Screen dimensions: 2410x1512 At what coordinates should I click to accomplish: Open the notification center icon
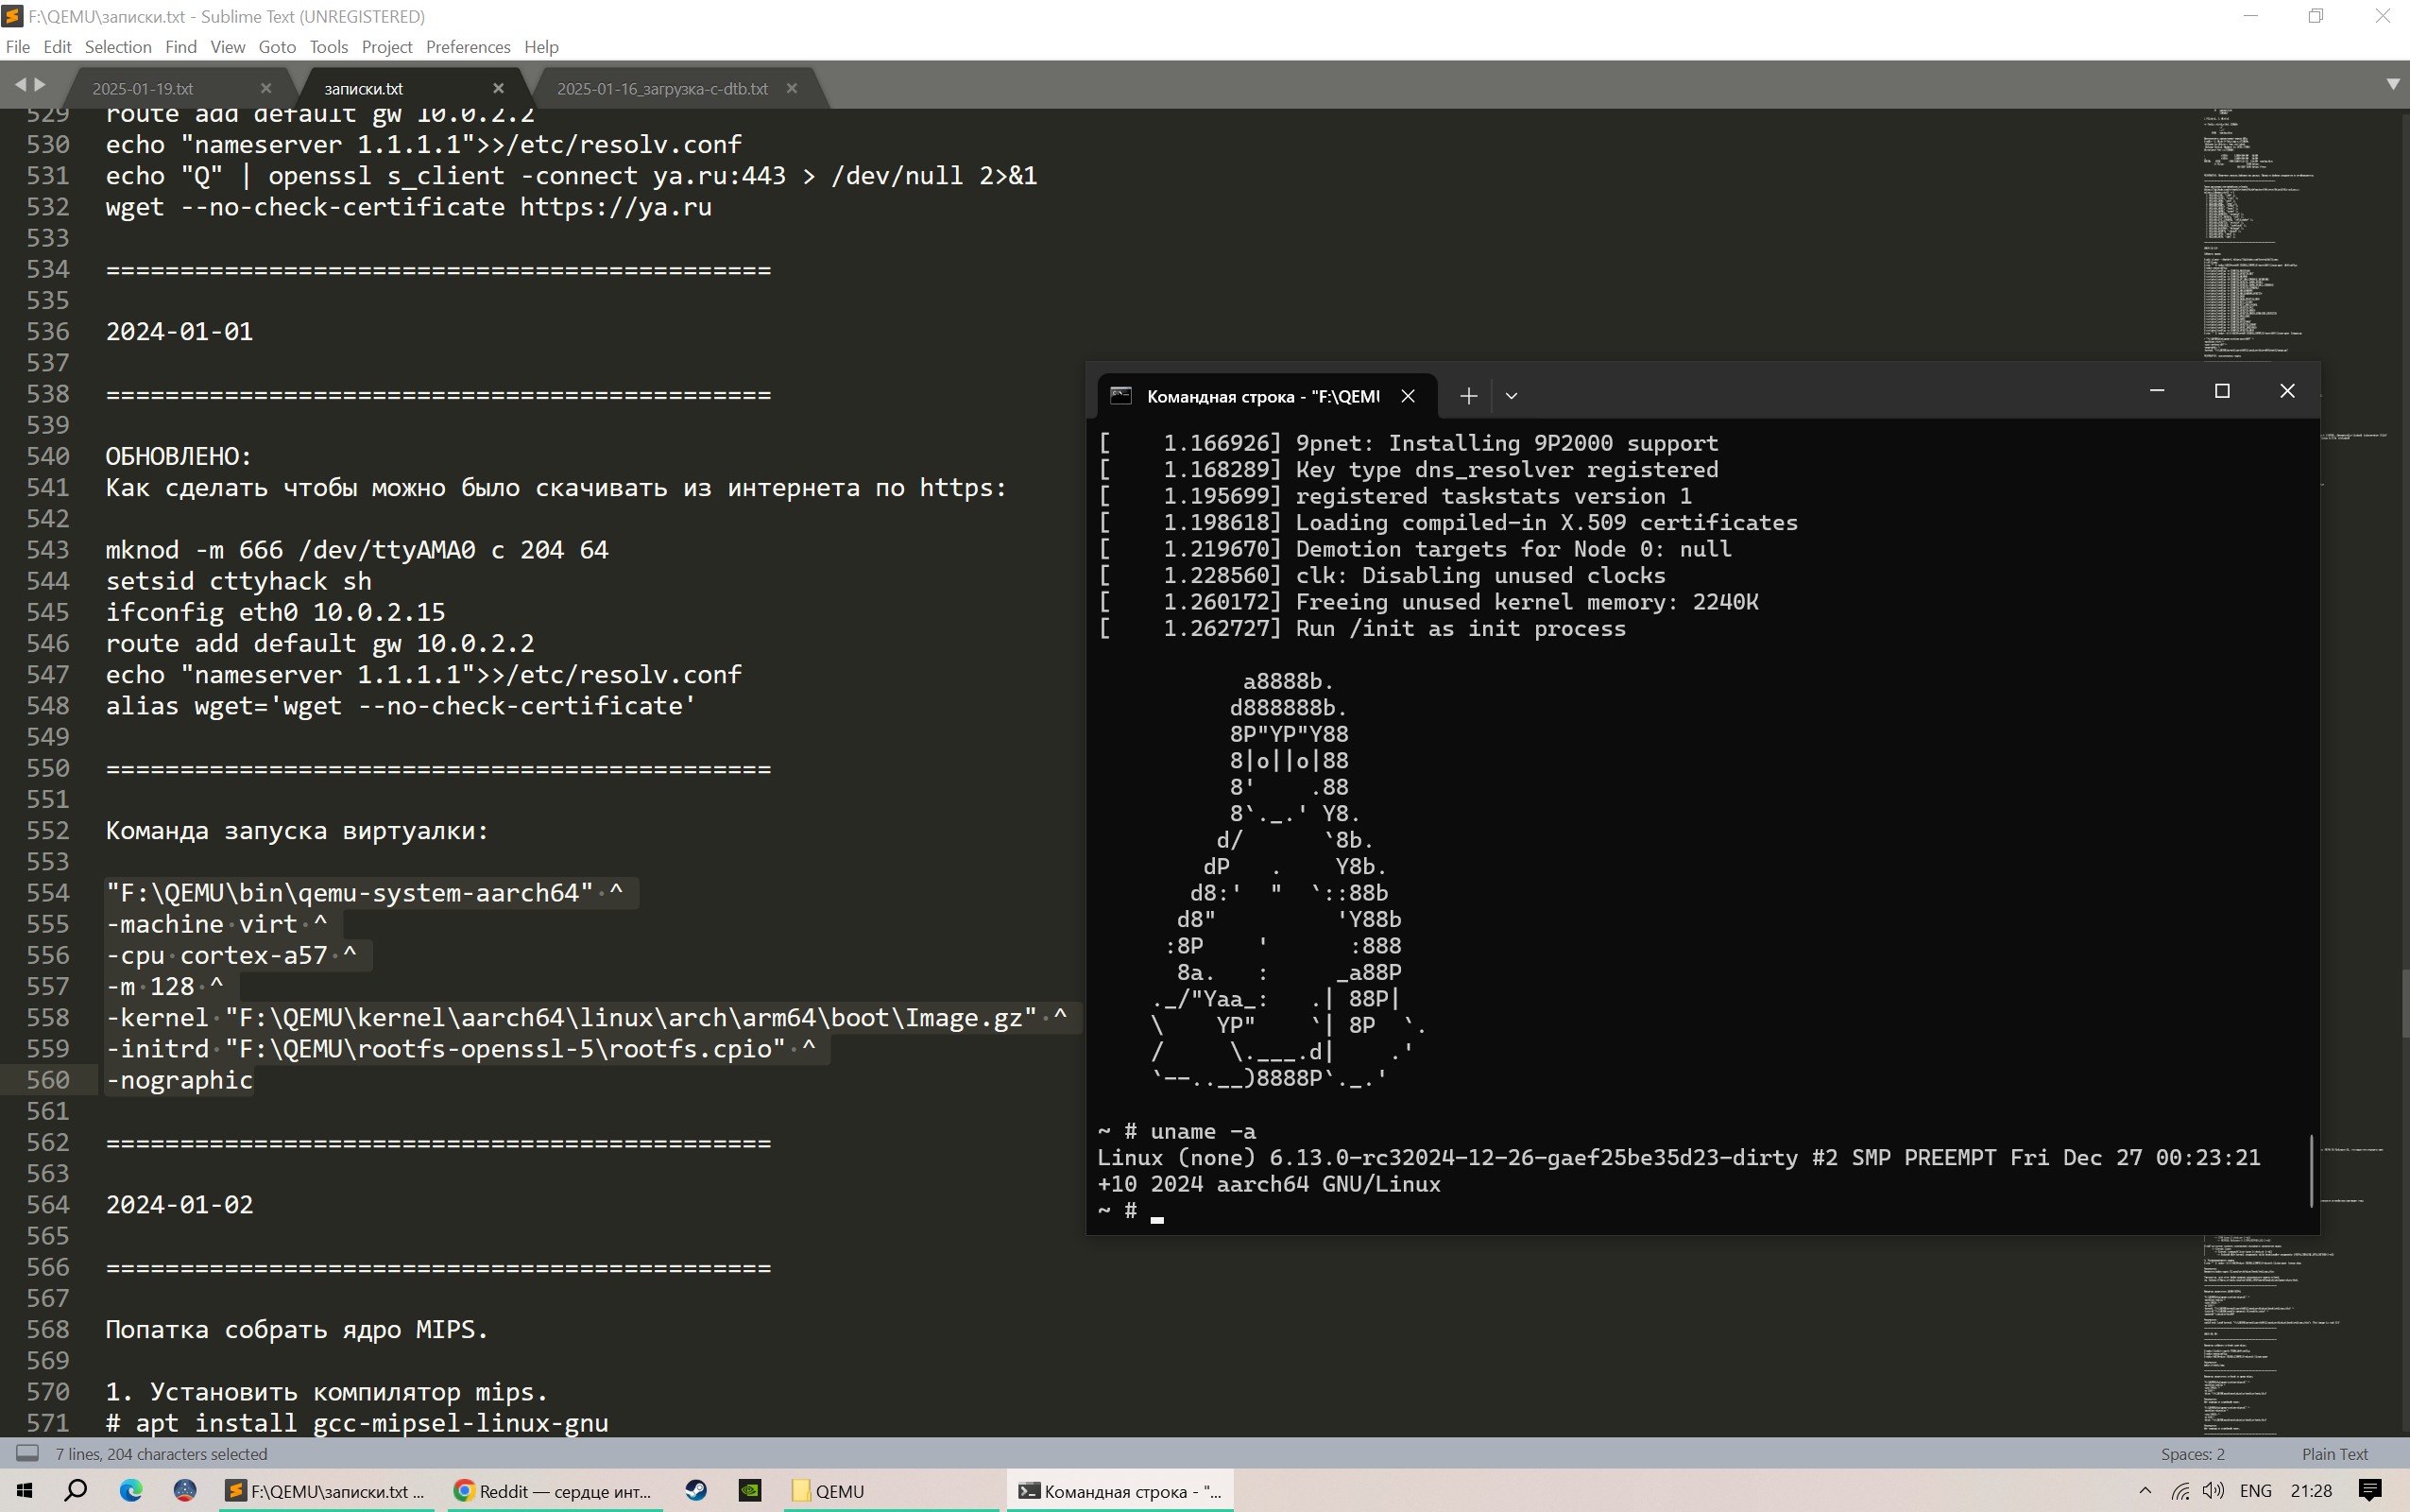(2369, 1490)
